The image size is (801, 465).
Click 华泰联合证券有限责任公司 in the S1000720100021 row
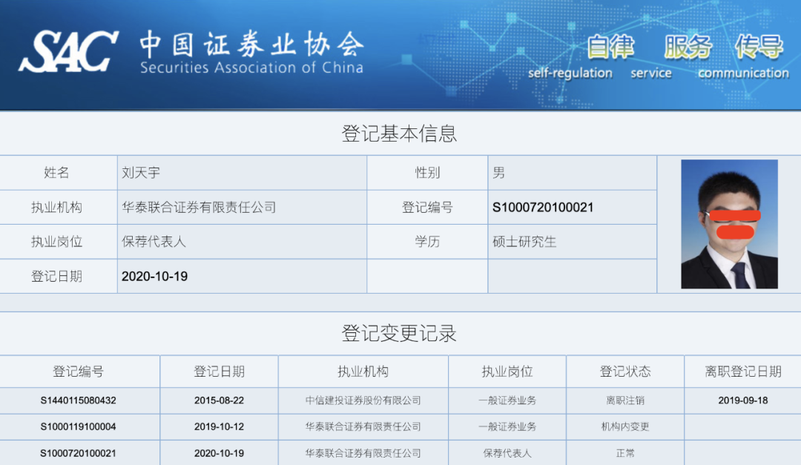click(x=363, y=453)
